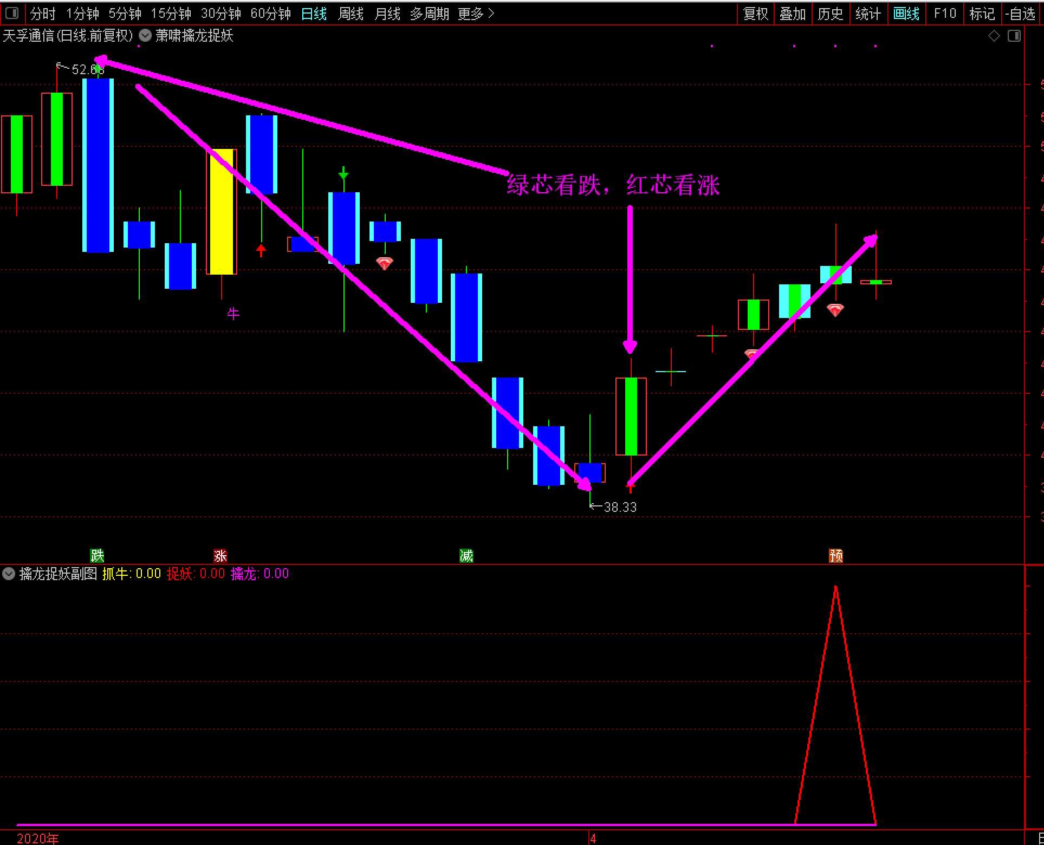Click the green 跌 marker icon
Viewport: 1044px width, 845px height.
pyautogui.click(x=97, y=555)
